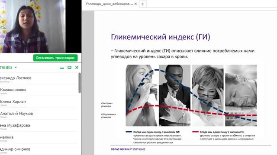Click the sleeping man photo
Image resolution: width=277 pixels, height=155 pixels.
pos(241,96)
